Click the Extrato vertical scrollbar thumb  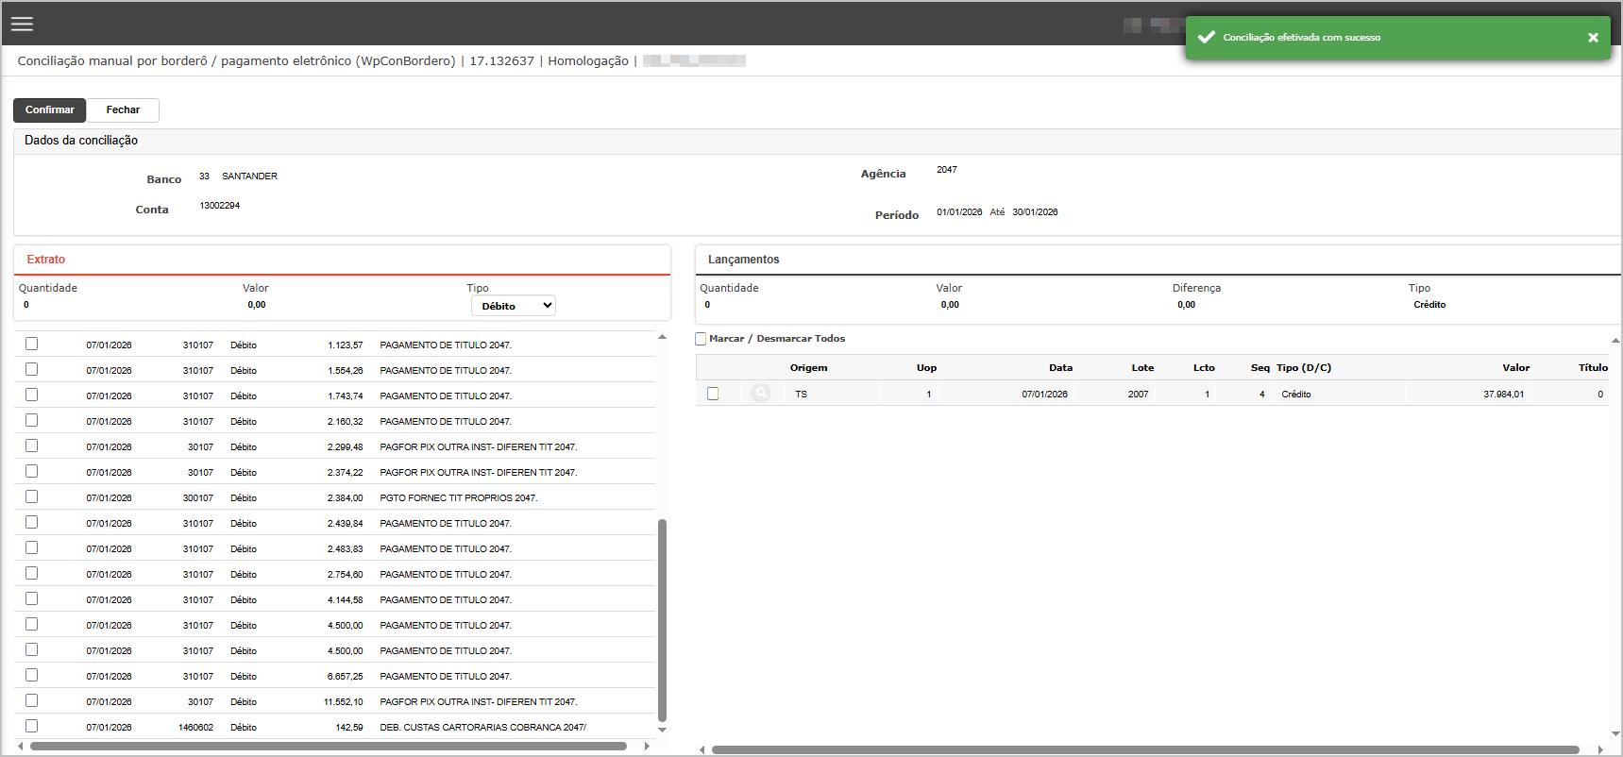point(662,618)
